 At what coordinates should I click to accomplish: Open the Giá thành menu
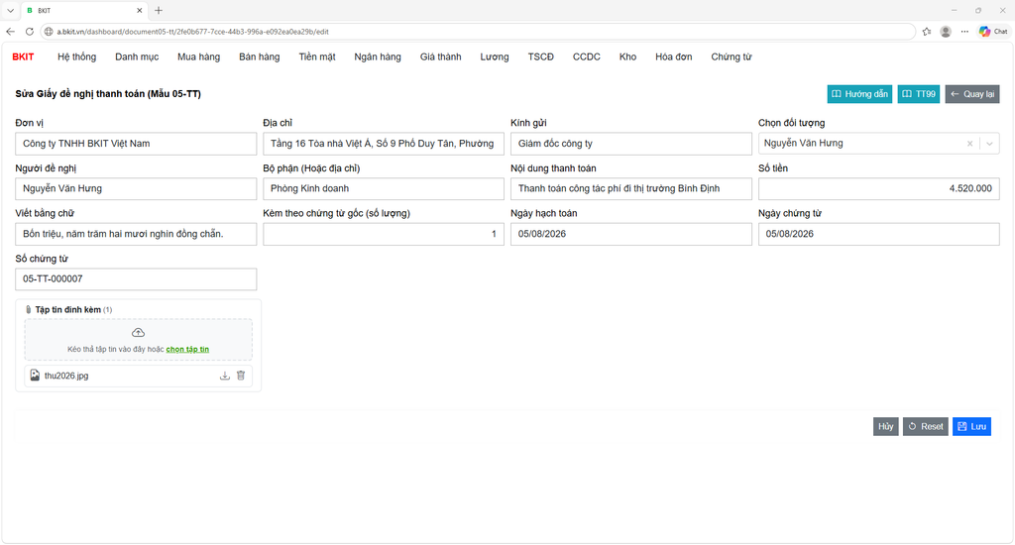coord(441,56)
